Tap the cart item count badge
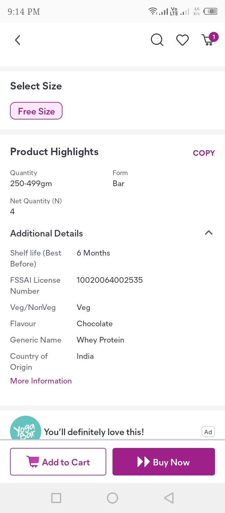 214,37
